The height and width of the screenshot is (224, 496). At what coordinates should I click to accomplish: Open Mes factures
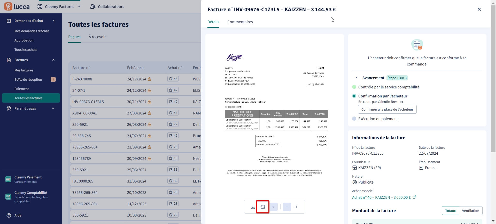(24, 70)
